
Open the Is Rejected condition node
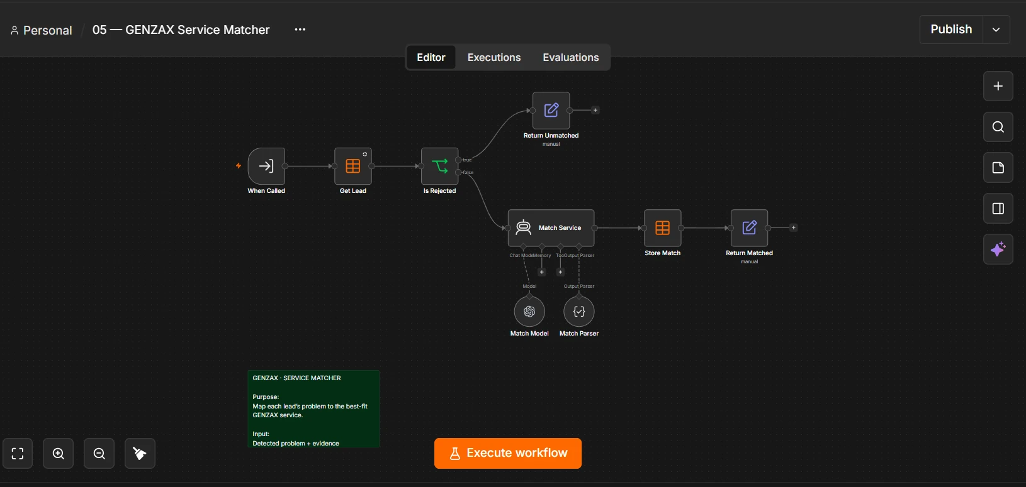439,166
